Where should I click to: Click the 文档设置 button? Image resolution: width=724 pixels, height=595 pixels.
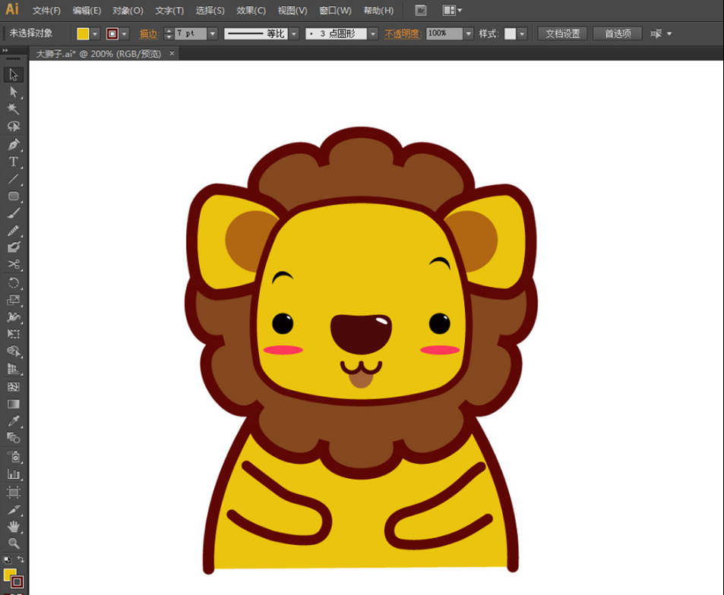click(x=563, y=33)
